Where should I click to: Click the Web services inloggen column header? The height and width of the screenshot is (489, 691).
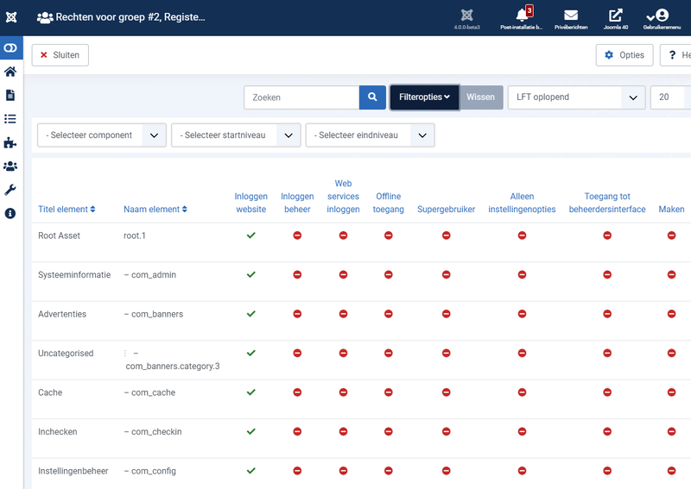tap(343, 197)
